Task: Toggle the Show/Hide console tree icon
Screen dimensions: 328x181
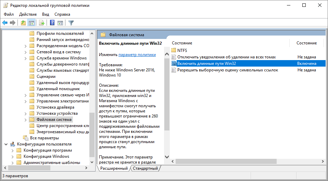Action: pyautogui.click(x=31, y=23)
